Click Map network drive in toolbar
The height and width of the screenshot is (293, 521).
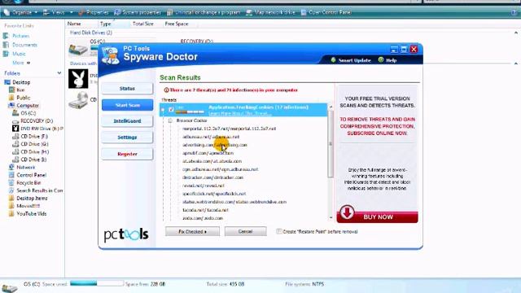point(270,12)
